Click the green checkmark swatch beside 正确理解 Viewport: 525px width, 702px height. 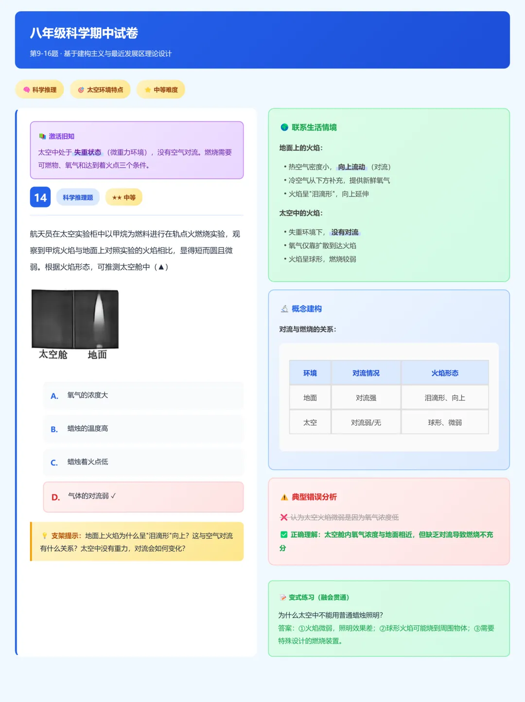(x=283, y=534)
